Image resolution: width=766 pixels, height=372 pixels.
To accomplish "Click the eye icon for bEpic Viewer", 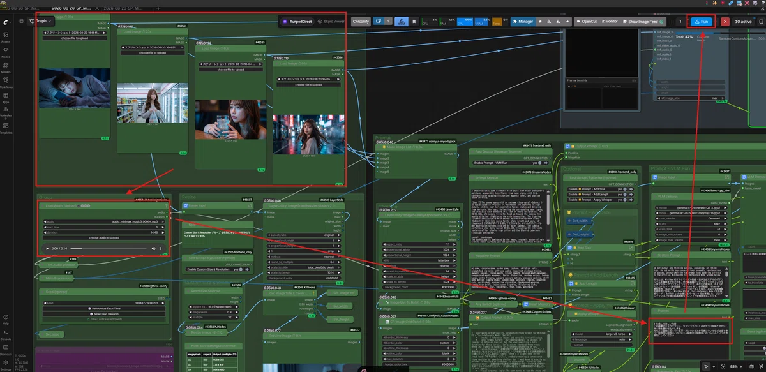I will [320, 21].
